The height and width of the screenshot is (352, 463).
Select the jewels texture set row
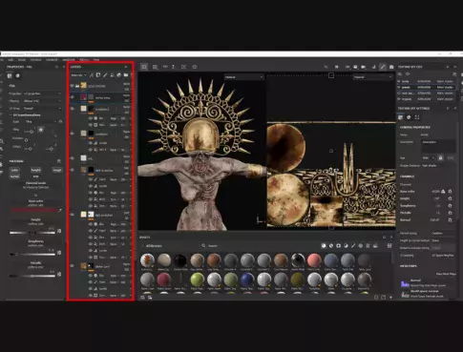(x=427, y=87)
